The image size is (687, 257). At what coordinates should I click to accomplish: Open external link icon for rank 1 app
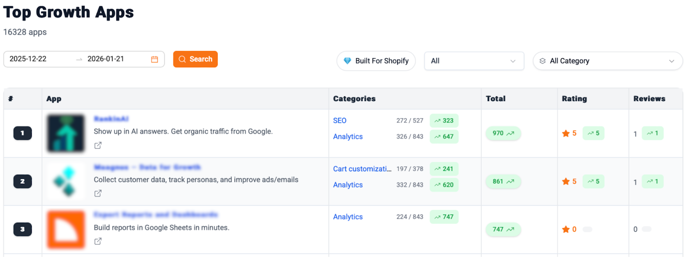98,145
